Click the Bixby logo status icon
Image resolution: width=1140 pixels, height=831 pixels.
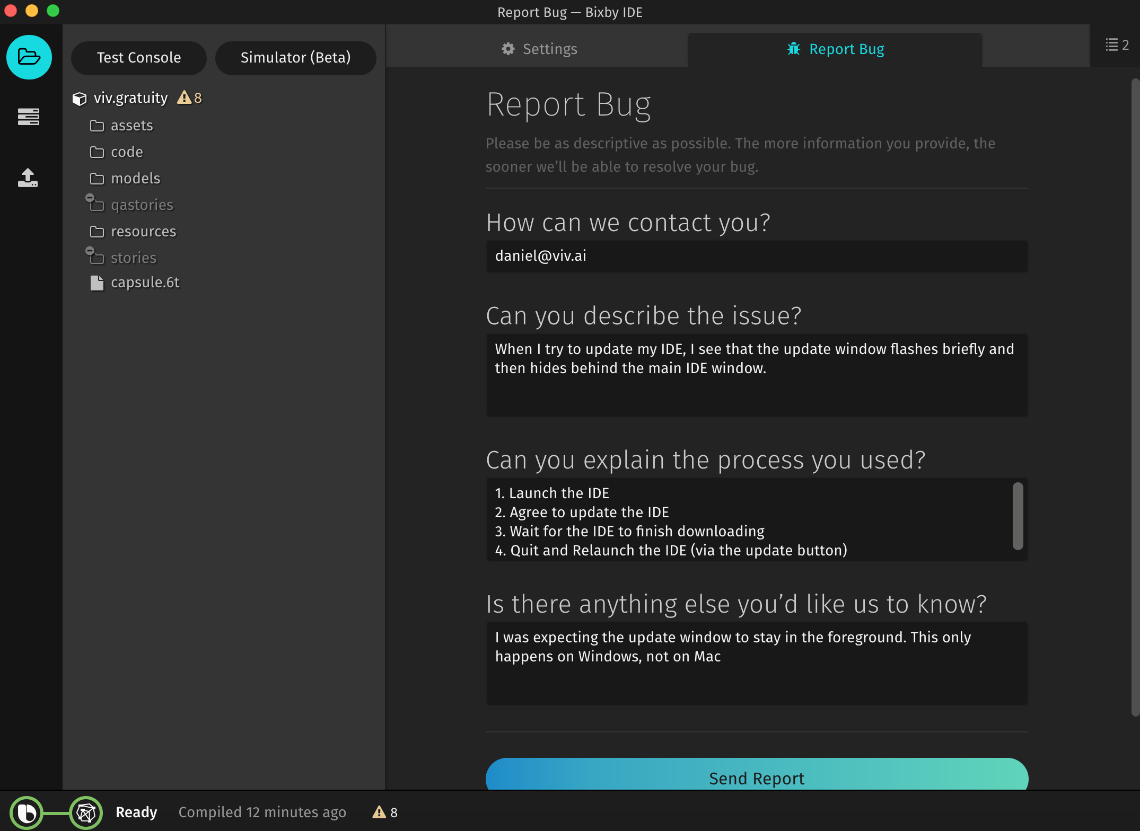[26, 812]
